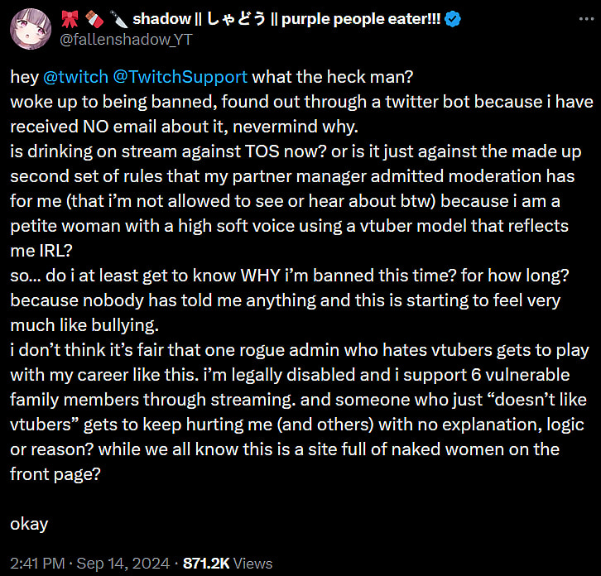Click the 2:41 PM timestamp

(x=37, y=563)
